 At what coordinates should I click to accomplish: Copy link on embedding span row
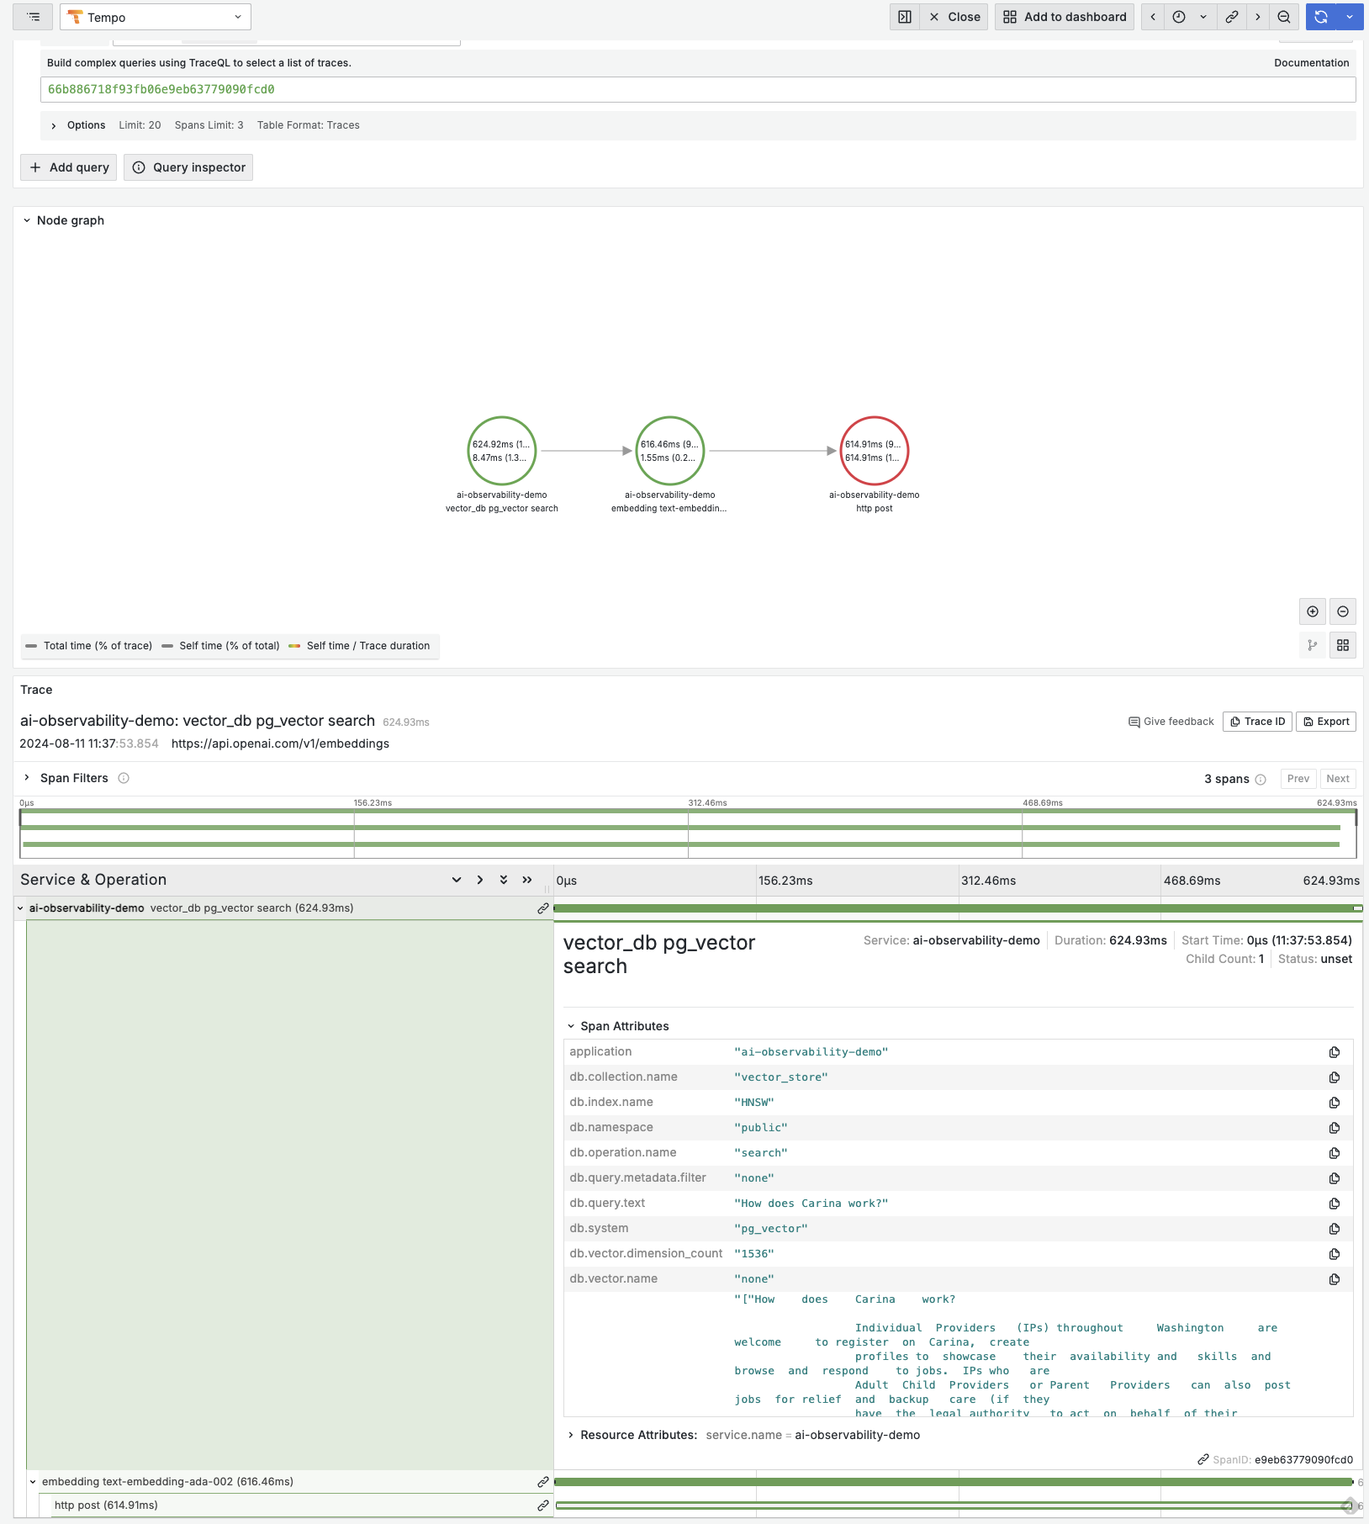click(543, 1482)
